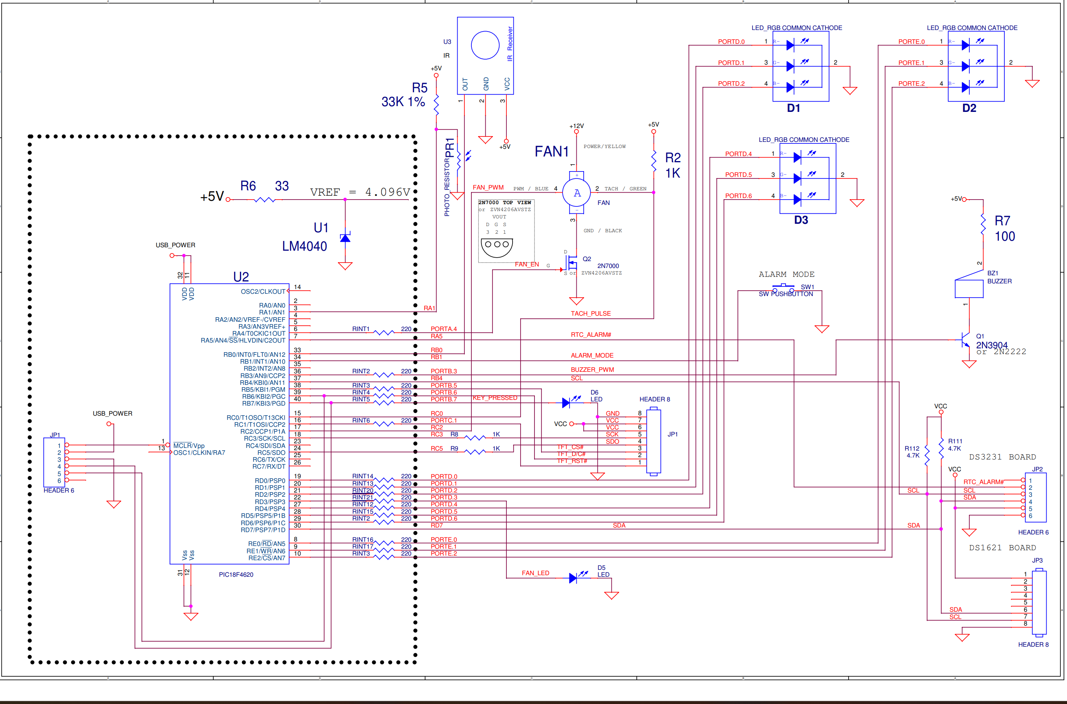Screen dimensions: 1067x704
Task: Select the 'GND / BLACK' fan wire note
Action: [x=603, y=231]
